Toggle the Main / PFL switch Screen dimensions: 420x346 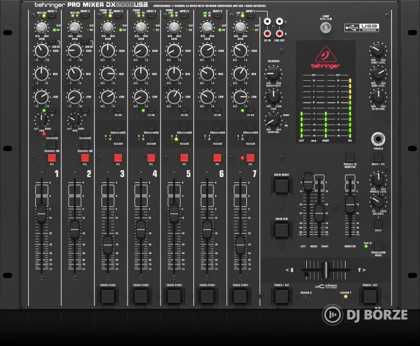click(378, 158)
